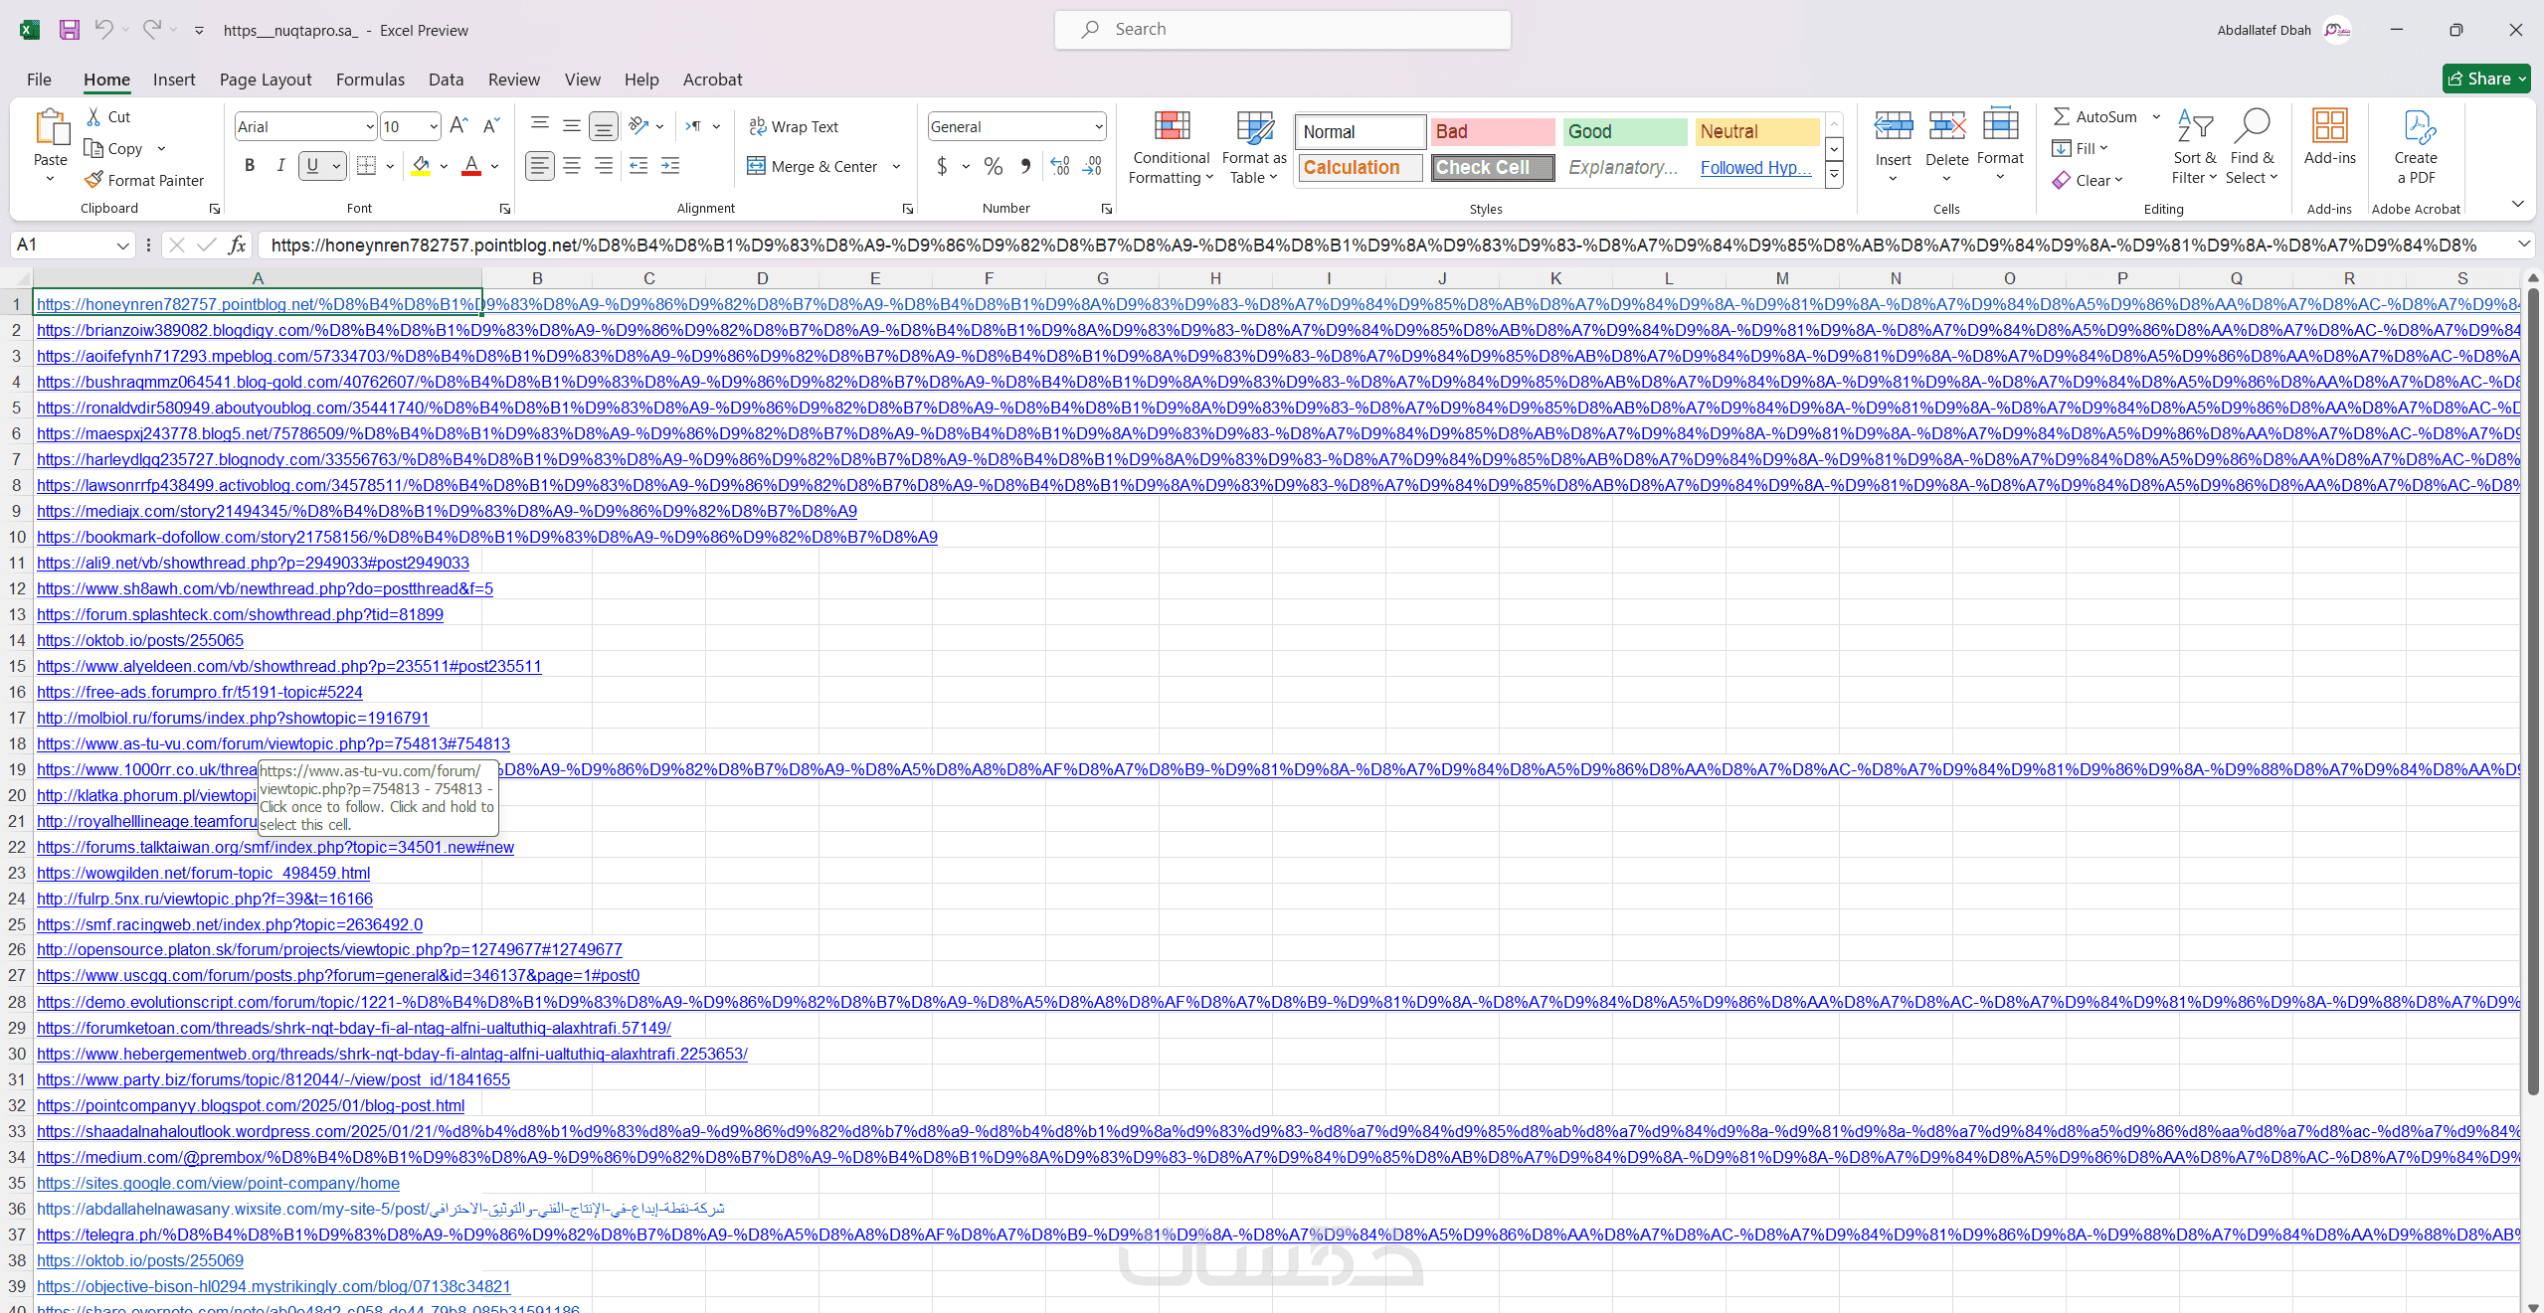Switch to the Formulas tab
Screen dimensions: 2544x1313
coord(370,80)
